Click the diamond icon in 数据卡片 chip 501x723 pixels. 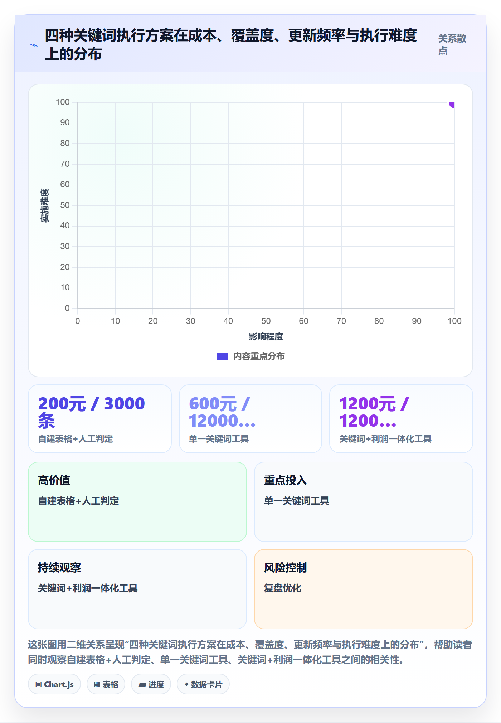coord(186,684)
